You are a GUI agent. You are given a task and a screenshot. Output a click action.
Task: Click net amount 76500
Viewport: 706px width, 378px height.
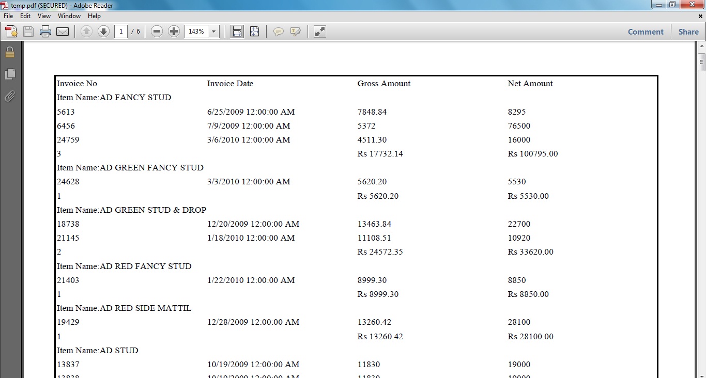[x=519, y=126]
